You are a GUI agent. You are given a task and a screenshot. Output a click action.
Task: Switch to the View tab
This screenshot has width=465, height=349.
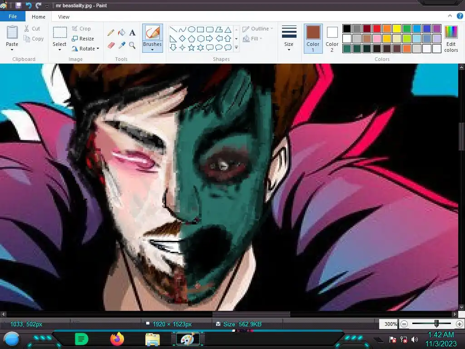click(x=64, y=17)
